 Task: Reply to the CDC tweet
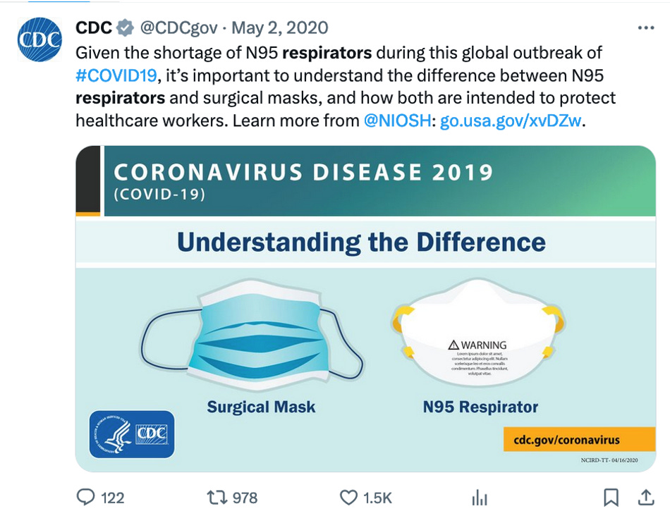tap(85, 498)
